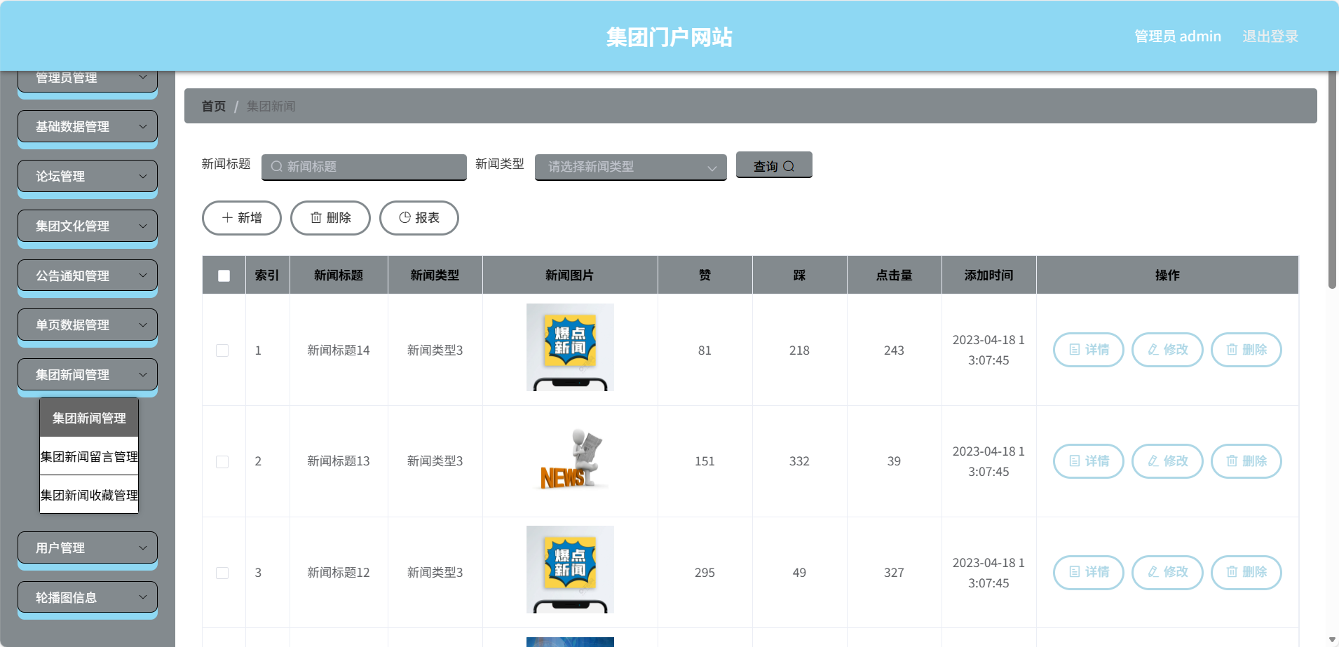Viewport: 1339px width, 647px height.
Task: Open the 公告通知管理 sidebar menu
Action: point(88,275)
